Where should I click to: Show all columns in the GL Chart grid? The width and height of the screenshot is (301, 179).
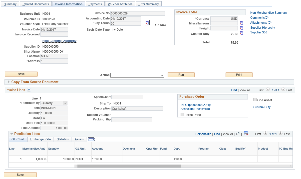click(x=91, y=139)
